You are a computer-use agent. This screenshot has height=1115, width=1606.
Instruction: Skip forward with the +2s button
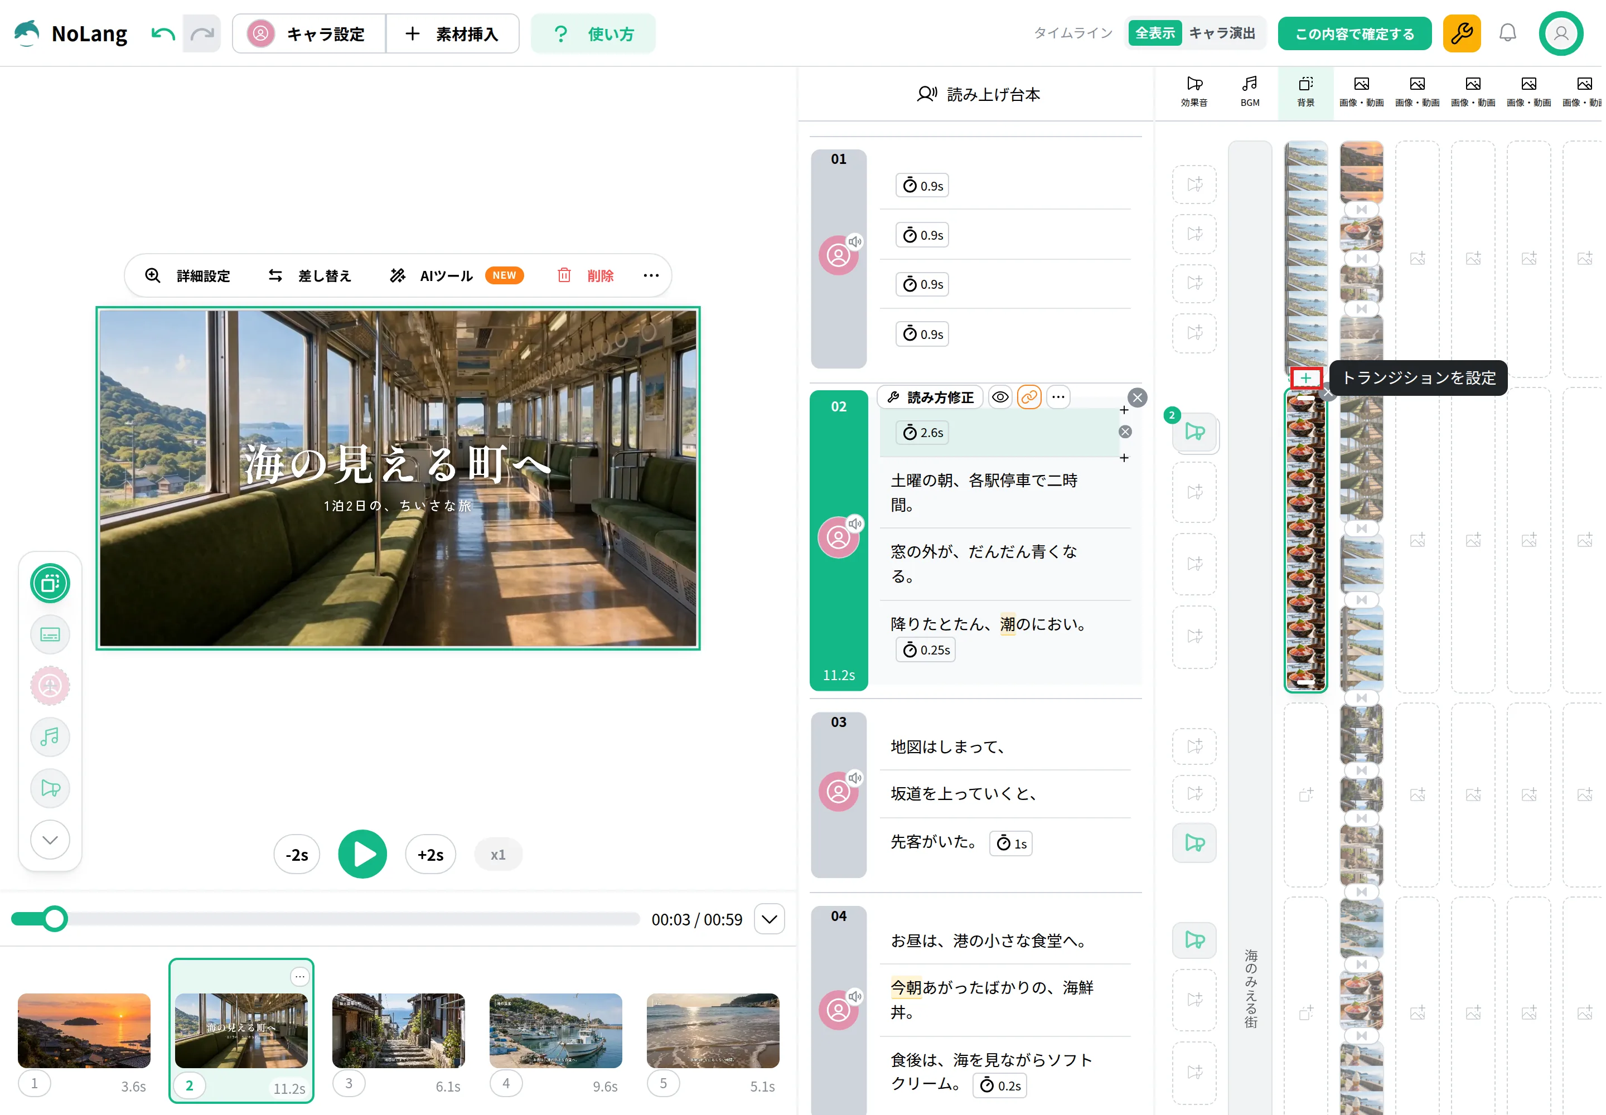pos(430,855)
